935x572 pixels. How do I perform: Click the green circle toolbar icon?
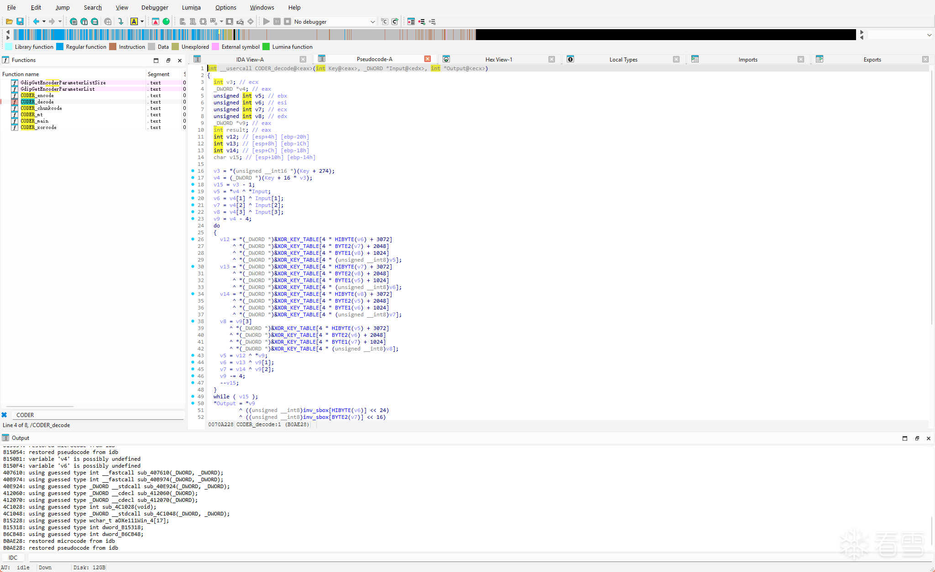click(x=166, y=21)
